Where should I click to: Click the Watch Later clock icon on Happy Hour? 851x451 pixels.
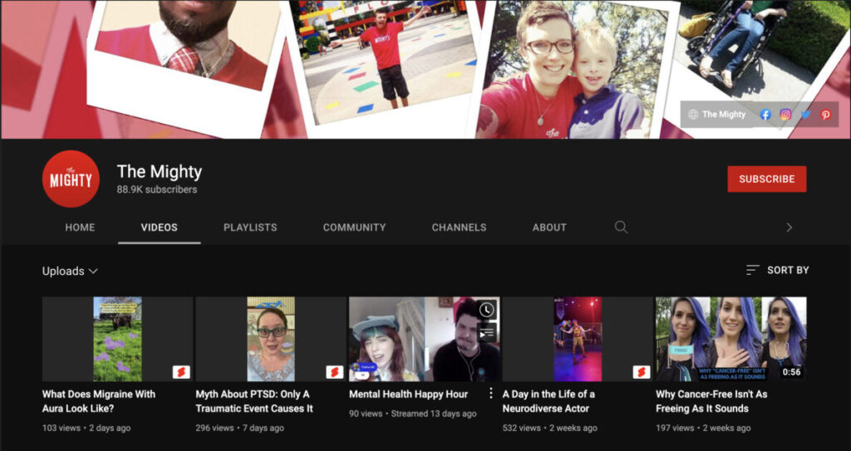486,310
